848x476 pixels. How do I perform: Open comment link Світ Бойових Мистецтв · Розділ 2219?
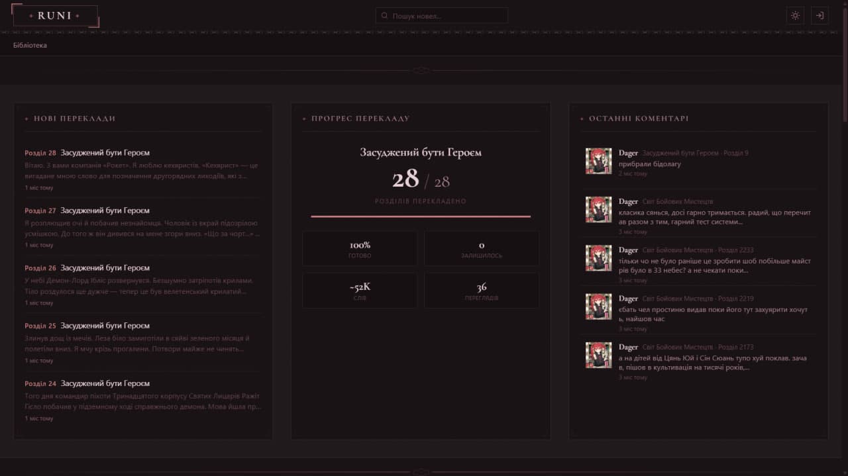click(x=698, y=299)
